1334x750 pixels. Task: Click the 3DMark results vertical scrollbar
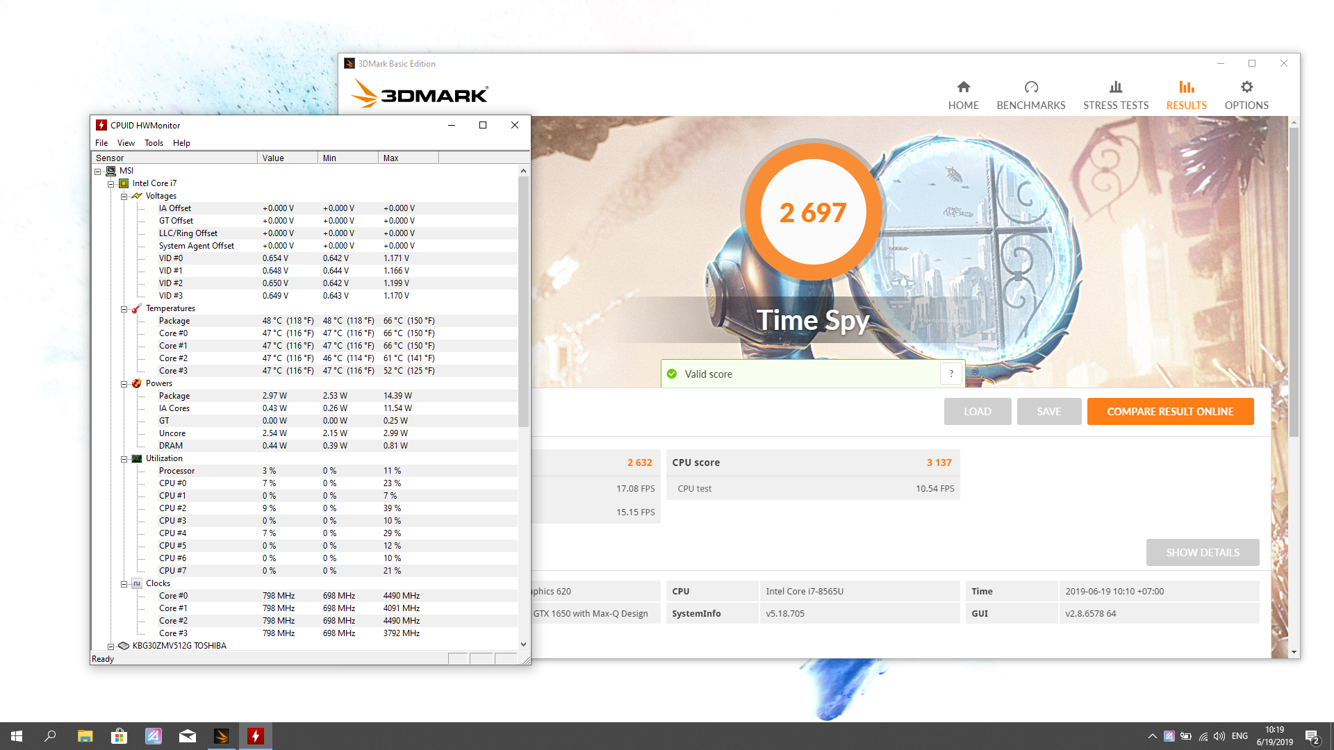click(1294, 283)
